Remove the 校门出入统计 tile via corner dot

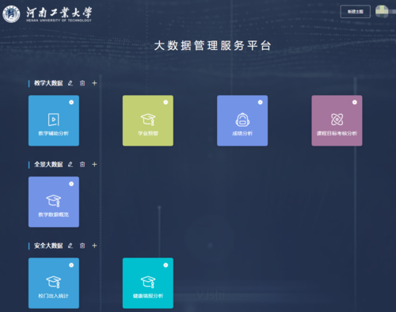pos(71,265)
